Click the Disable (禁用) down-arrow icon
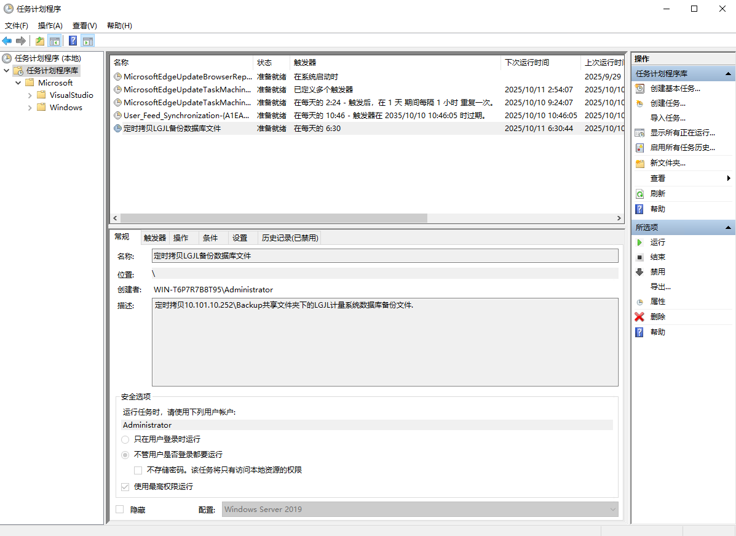Screen dimensions: 736x536 639,272
